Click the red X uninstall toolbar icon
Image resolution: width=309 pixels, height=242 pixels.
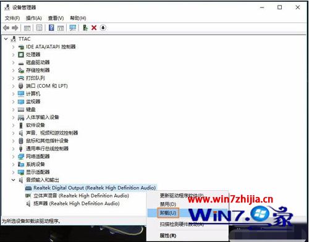click(94, 28)
